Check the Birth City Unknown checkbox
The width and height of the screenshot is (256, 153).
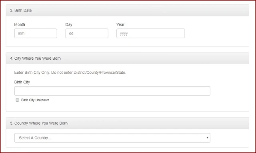click(x=18, y=100)
